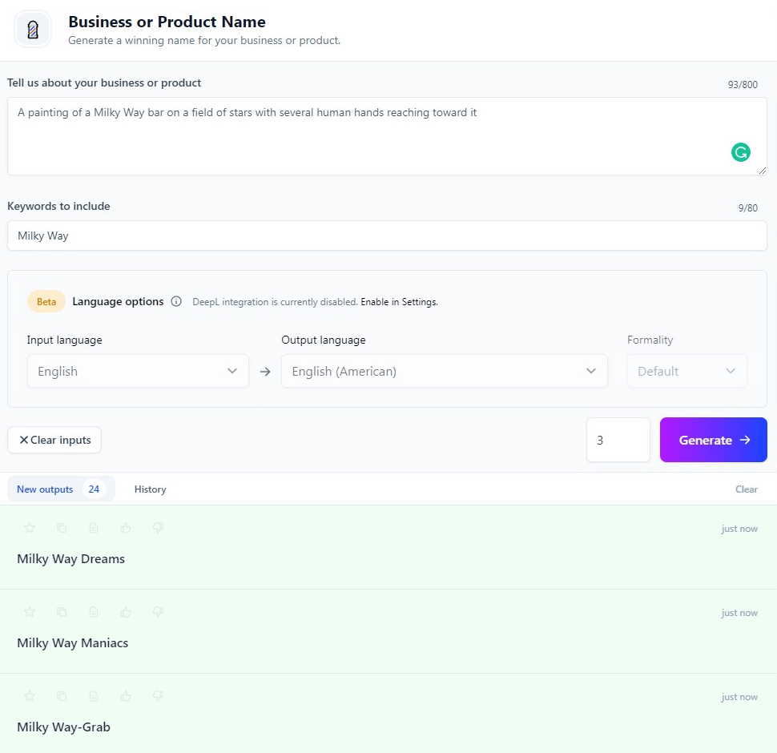Save Milky Way Maniacs to document
777x753 pixels.
click(x=94, y=612)
